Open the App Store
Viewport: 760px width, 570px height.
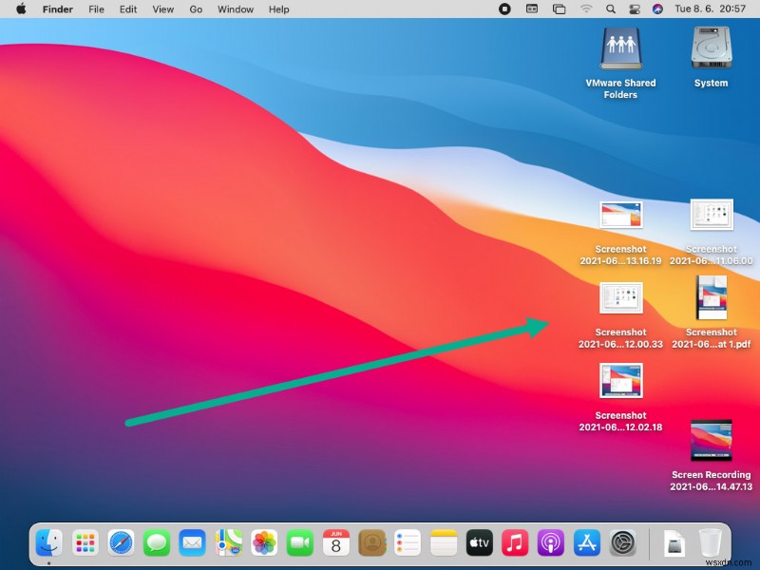tap(586, 543)
